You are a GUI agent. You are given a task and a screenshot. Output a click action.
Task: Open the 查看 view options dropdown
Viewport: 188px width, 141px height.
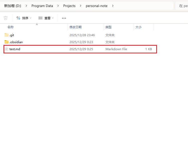coord(46,18)
